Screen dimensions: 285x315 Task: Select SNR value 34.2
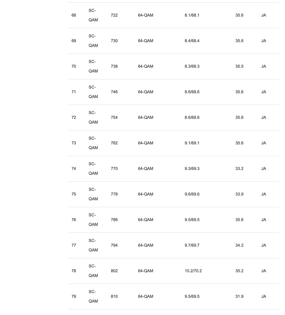(239, 245)
